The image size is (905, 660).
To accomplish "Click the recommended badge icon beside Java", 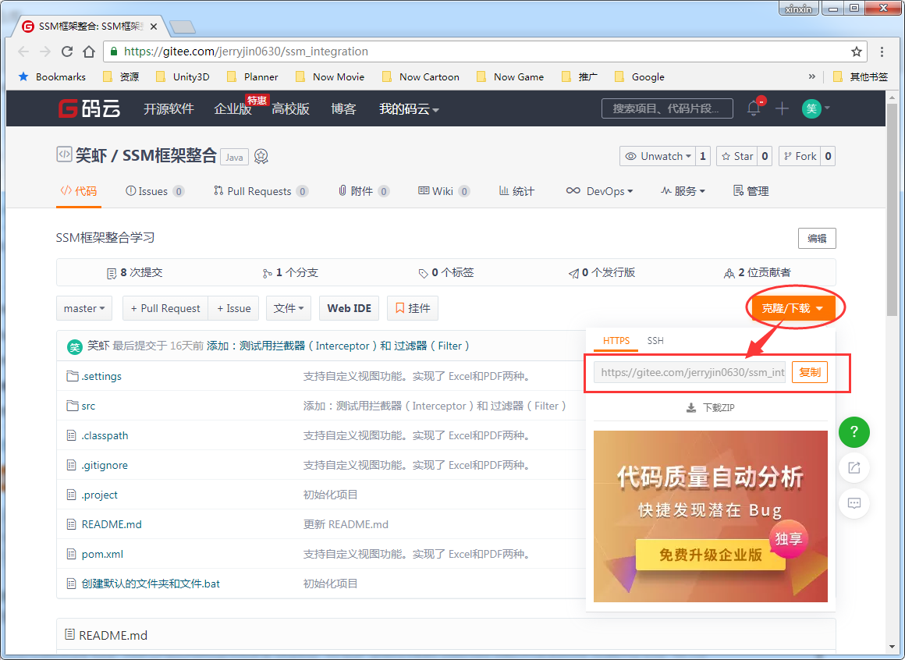I will (261, 156).
